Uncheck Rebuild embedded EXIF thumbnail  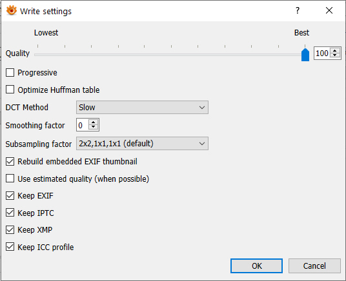10,161
